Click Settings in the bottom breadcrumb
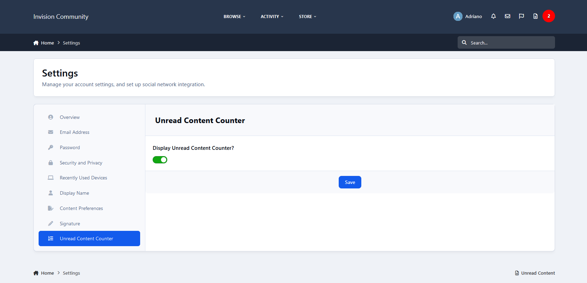 (x=71, y=273)
